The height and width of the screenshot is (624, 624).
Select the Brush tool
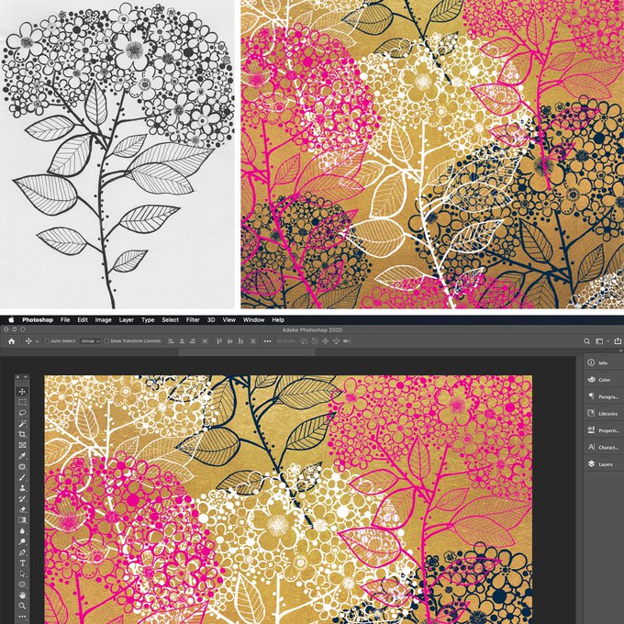click(x=22, y=477)
